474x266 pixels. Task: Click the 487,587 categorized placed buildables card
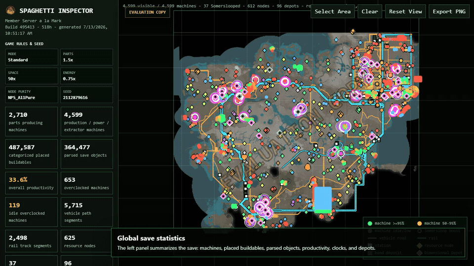coord(32,154)
